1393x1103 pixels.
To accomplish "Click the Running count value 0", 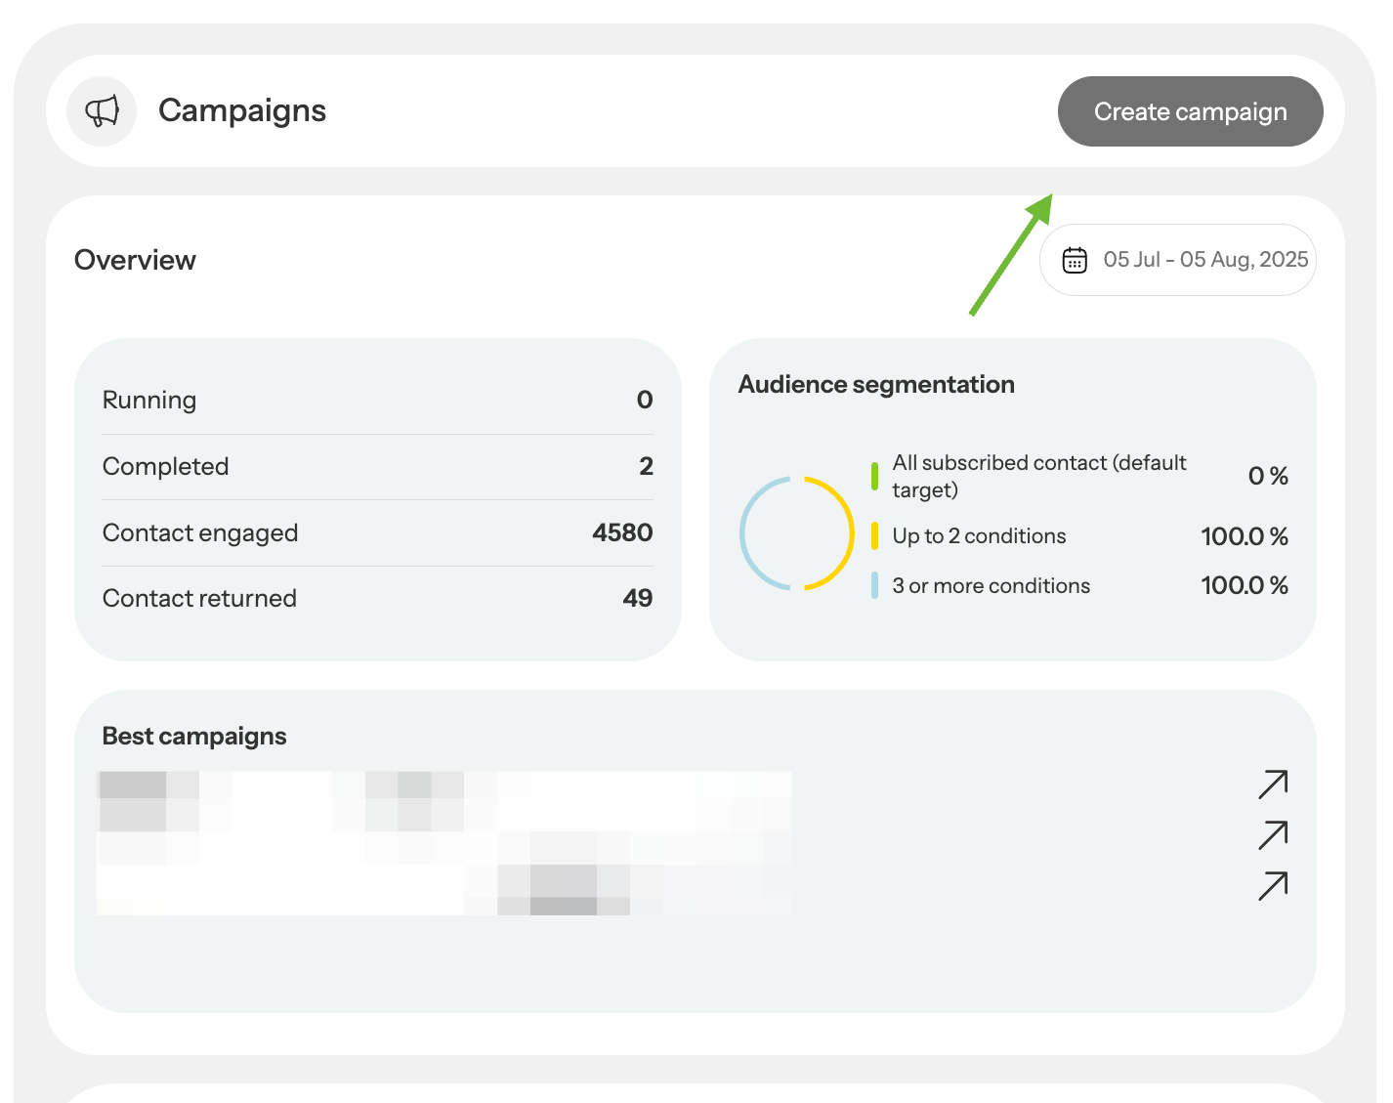I will [645, 400].
